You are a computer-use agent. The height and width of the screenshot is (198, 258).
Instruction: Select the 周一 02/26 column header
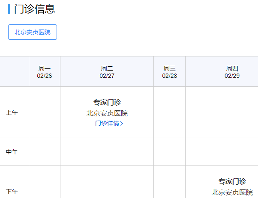[45, 72]
